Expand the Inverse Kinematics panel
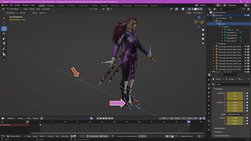This screenshot has width=251, height=141. pyautogui.click(x=222, y=136)
